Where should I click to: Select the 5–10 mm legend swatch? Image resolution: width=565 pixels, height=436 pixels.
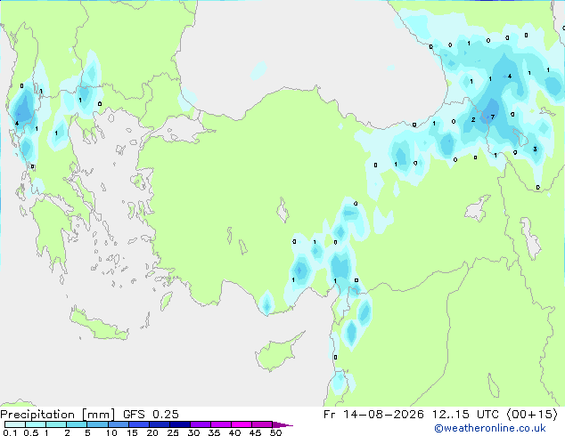pyautogui.click(x=97, y=424)
